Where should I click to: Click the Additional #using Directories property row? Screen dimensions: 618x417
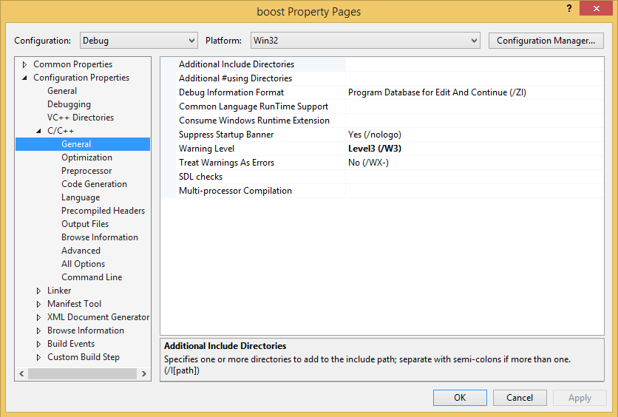pyautogui.click(x=381, y=78)
